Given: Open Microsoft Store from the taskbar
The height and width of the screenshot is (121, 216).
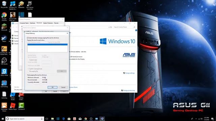Looking at the screenshot, I should click(x=69, y=119).
